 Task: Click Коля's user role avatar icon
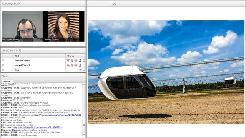tap(80, 70)
